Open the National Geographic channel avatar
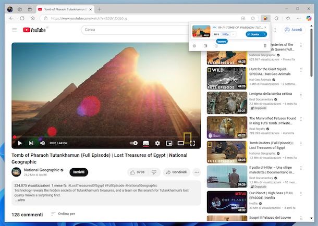Screen dimensions: 318x226 click(16, 172)
